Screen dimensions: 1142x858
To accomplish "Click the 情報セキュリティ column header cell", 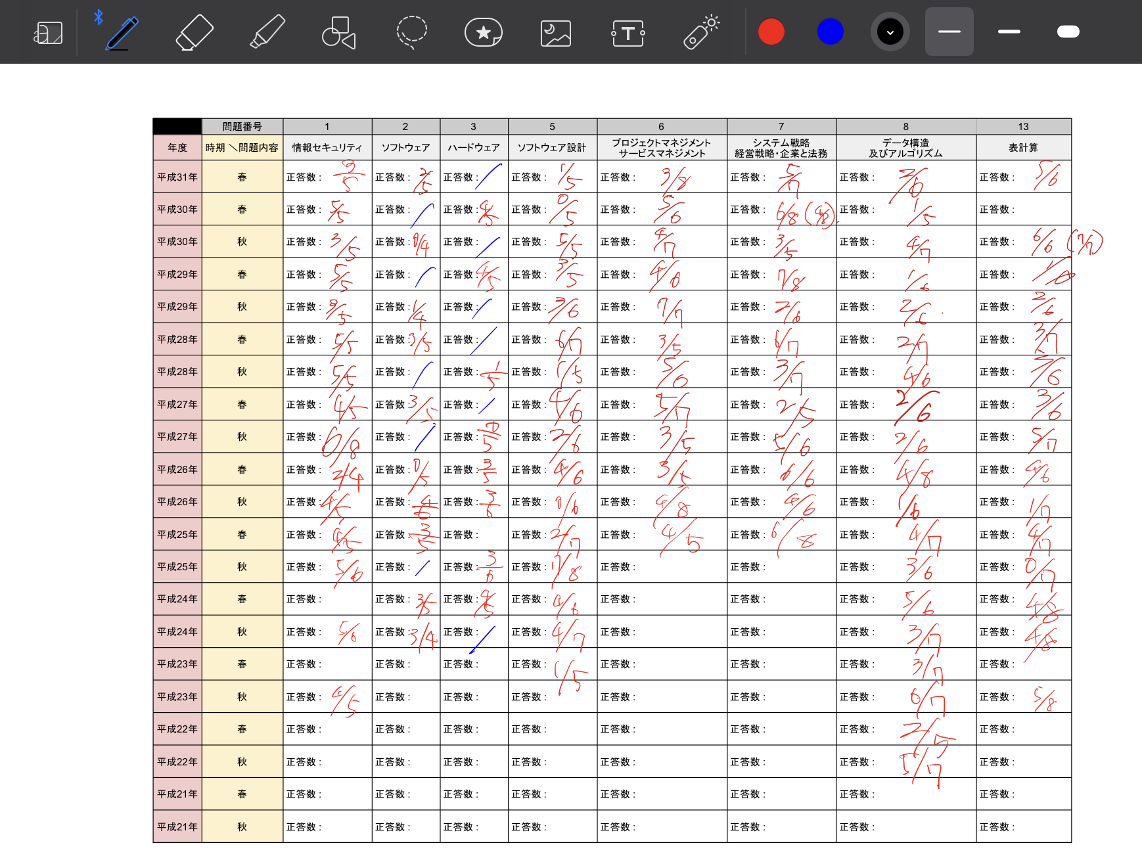I will [x=327, y=148].
